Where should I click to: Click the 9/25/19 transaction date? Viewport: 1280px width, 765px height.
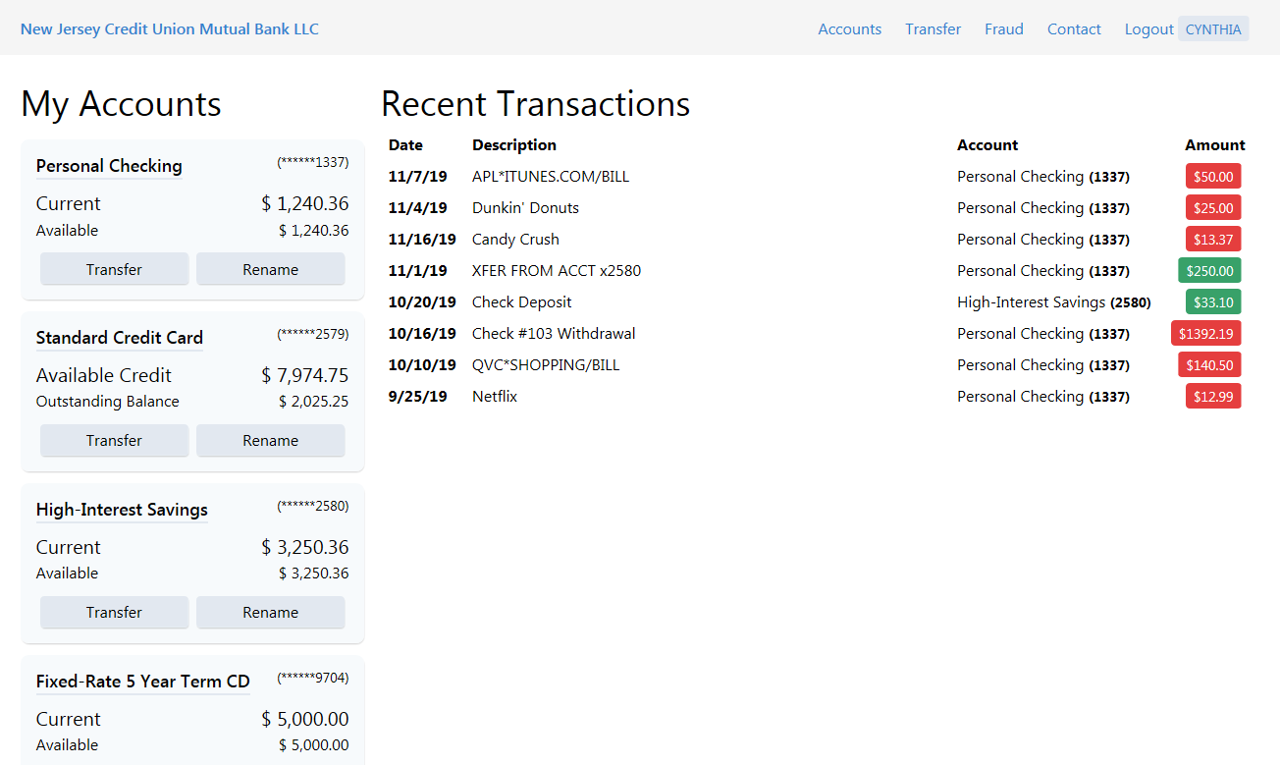[418, 397]
